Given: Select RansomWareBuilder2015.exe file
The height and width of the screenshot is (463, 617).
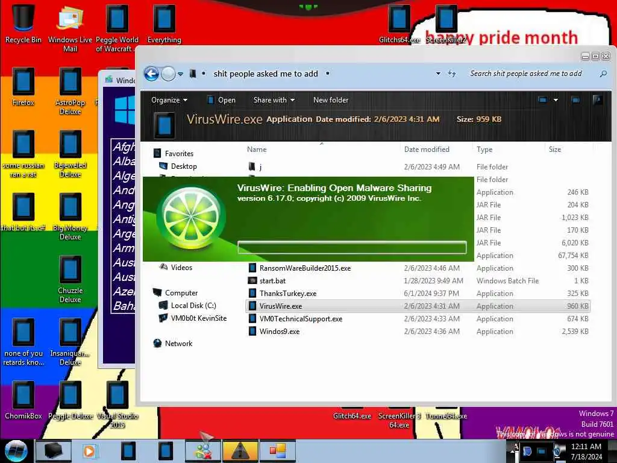Looking at the screenshot, I should point(417,268).
